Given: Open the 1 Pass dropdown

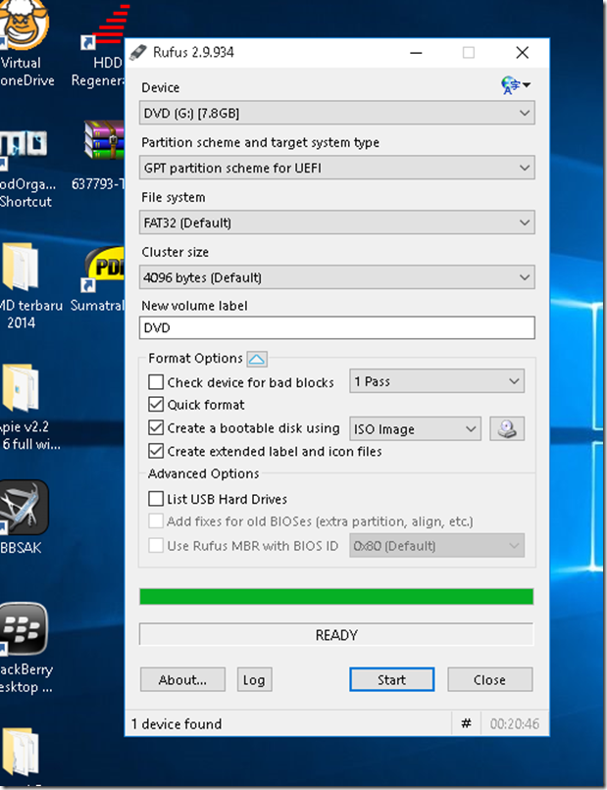Looking at the screenshot, I should click(x=436, y=381).
